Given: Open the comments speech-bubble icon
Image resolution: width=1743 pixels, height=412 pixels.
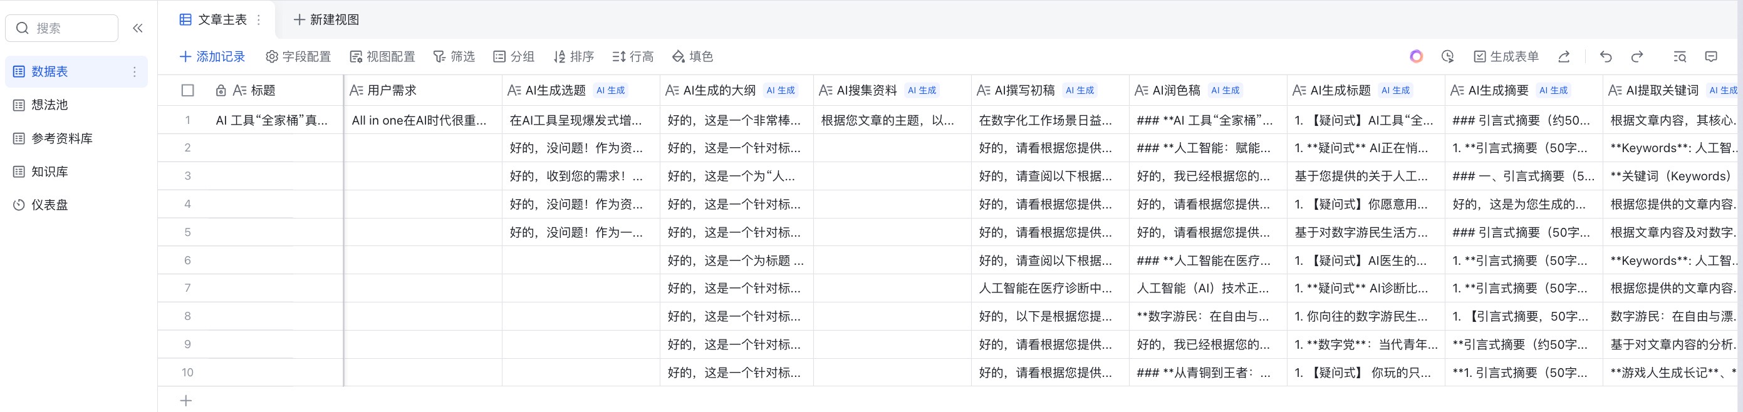Looking at the screenshot, I should [x=1711, y=57].
